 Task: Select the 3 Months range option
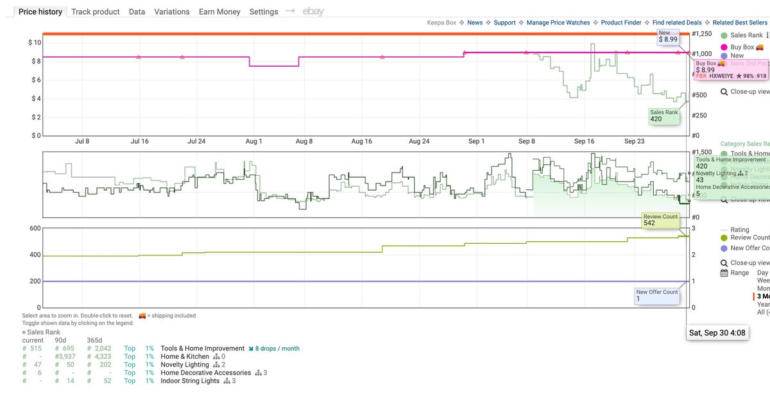763,296
